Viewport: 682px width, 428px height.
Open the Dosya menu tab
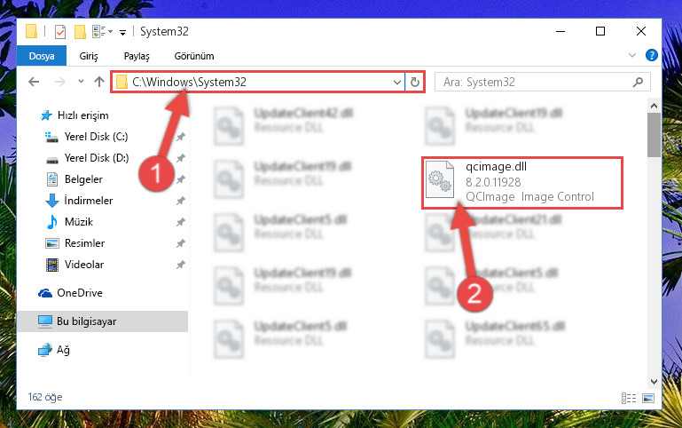click(x=42, y=56)
